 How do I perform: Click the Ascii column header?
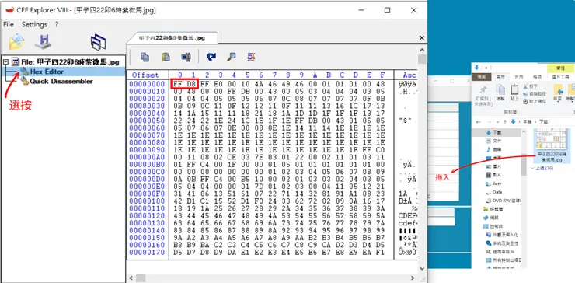409,75
